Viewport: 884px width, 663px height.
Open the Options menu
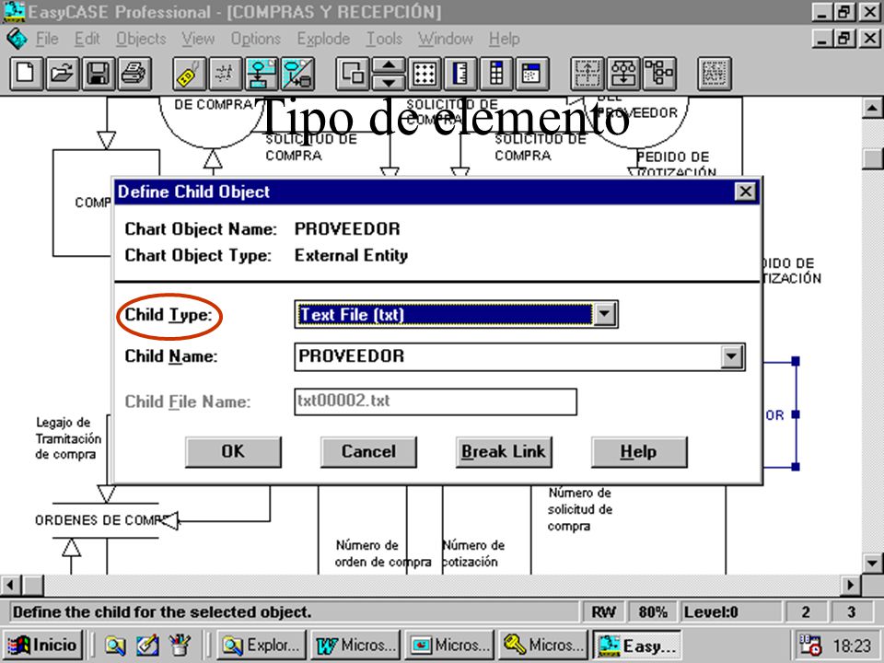pyautogui.click(x=255, y=39)
